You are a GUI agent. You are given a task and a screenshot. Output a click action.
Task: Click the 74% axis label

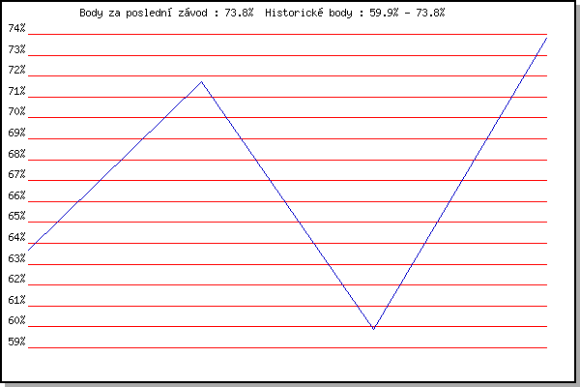17,28
